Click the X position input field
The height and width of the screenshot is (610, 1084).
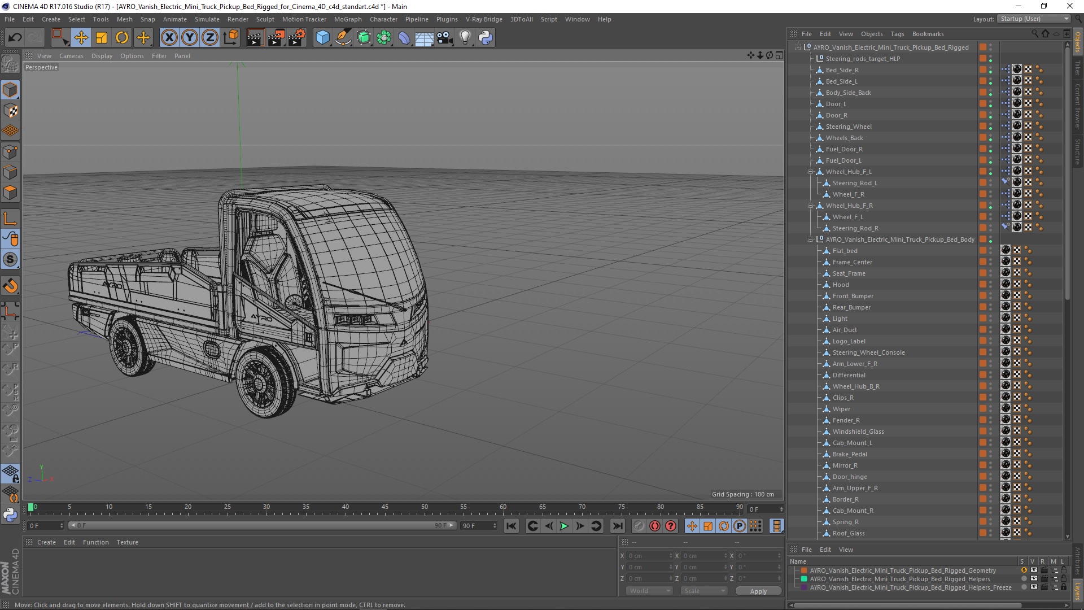tap(650, 556)
